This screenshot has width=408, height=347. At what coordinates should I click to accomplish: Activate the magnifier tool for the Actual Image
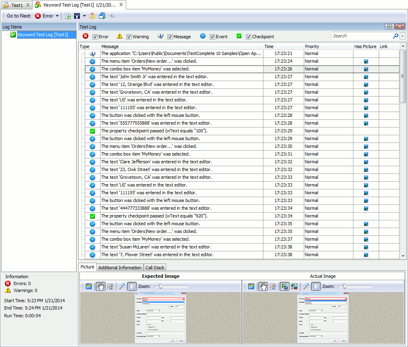(x=305, y=286)
